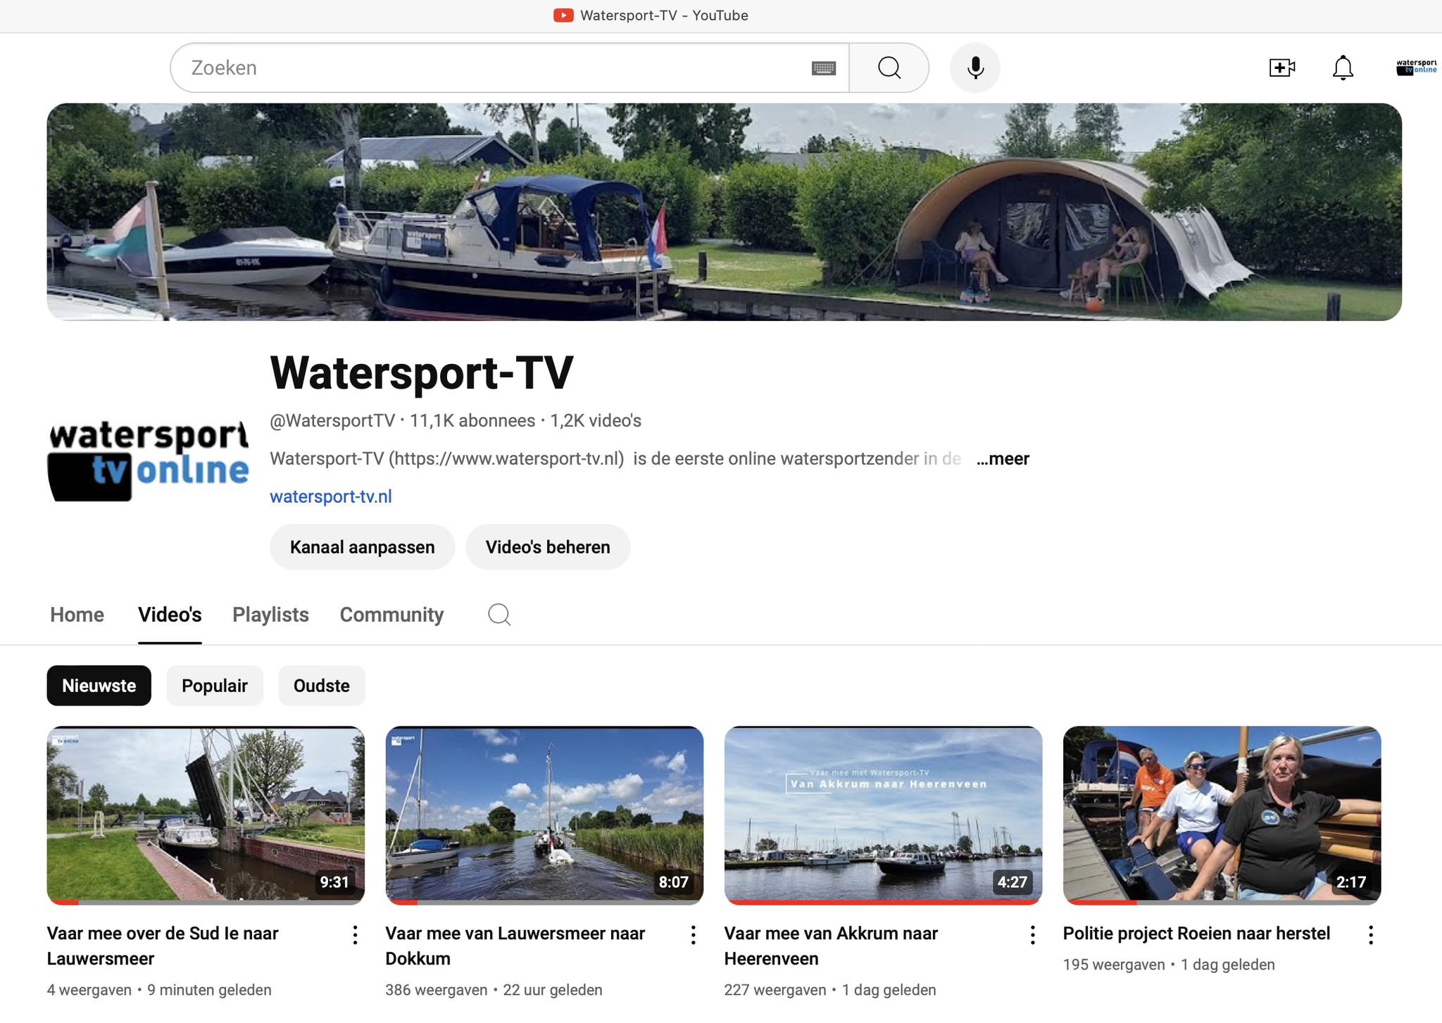
Task: Expand the channel description via ...meer
Action: click(1003, 458)
